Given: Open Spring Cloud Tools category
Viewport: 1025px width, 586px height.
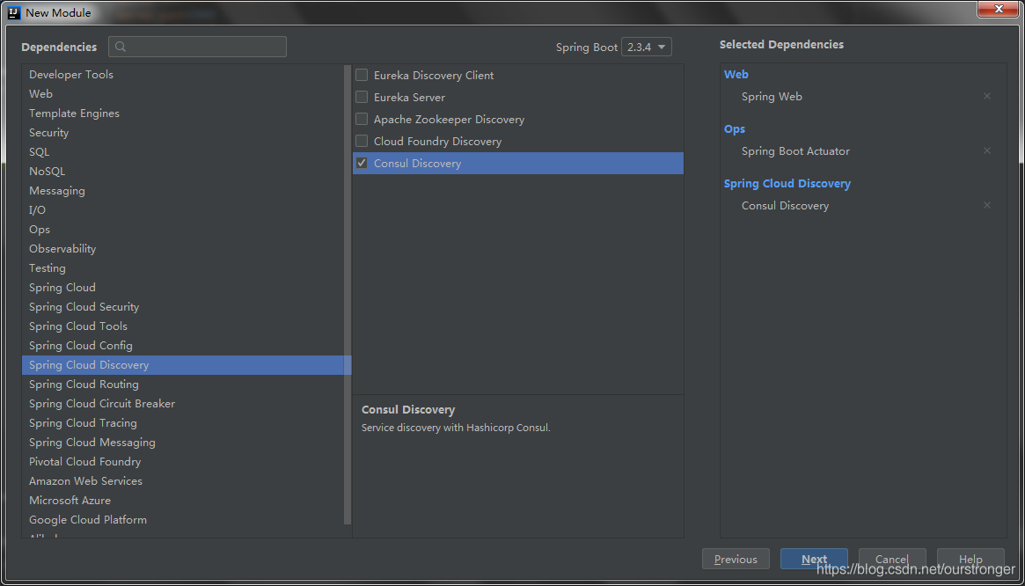Looking at the screenshot, I should (183, 326).
